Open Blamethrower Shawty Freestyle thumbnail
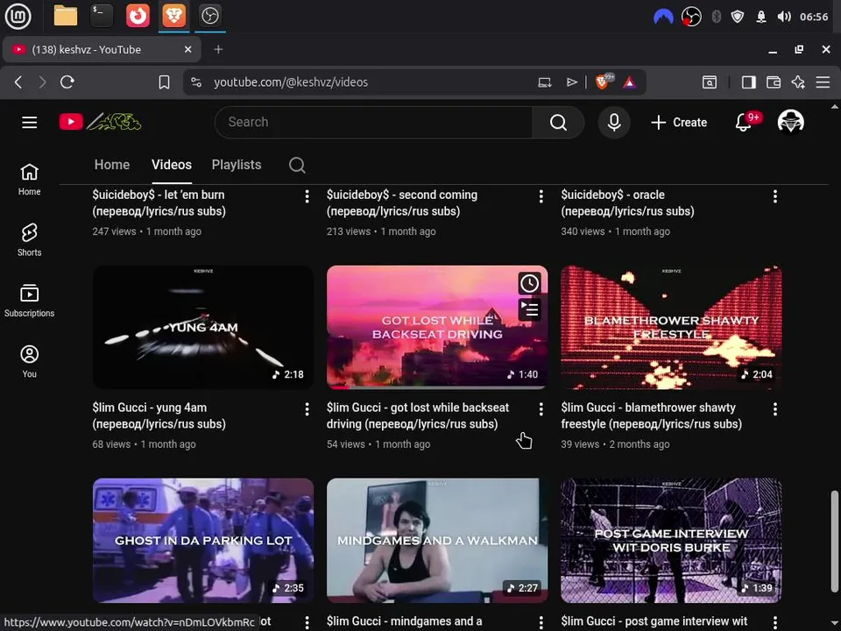 point(671,327)
